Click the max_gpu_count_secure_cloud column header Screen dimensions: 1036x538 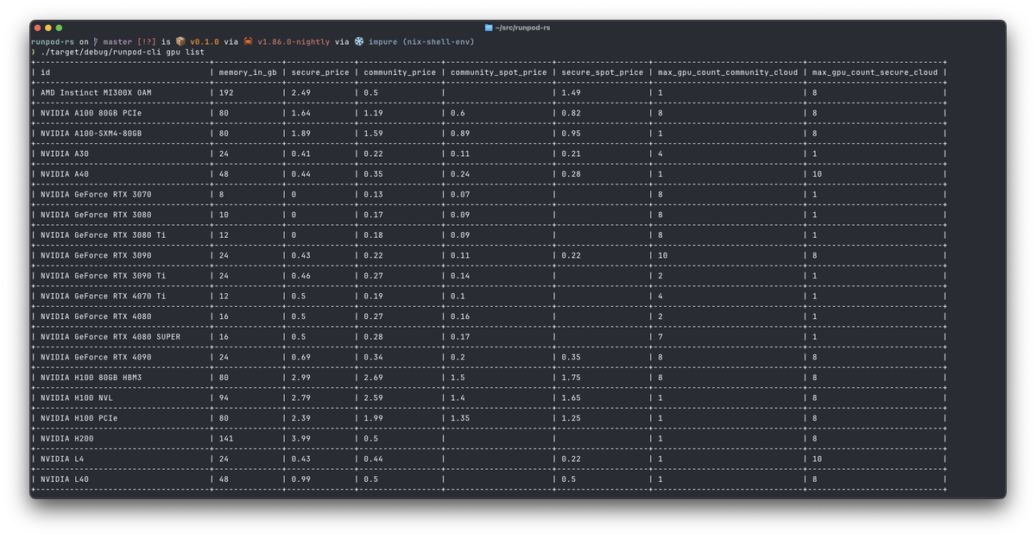click(875, 72)
